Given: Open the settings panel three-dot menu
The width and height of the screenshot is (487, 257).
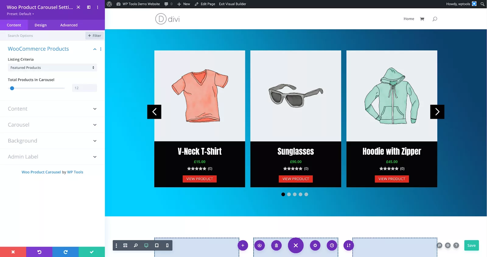Looking at the screenshot, I should click(x=98, y=7).
